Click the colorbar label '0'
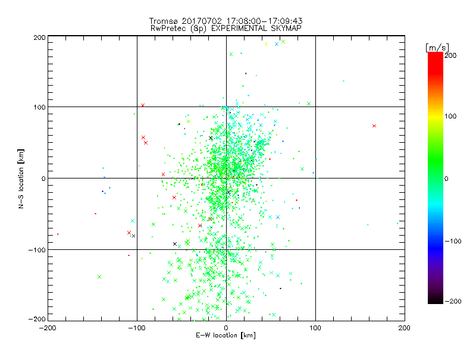476x357 pixels. (x=446, y=178)
